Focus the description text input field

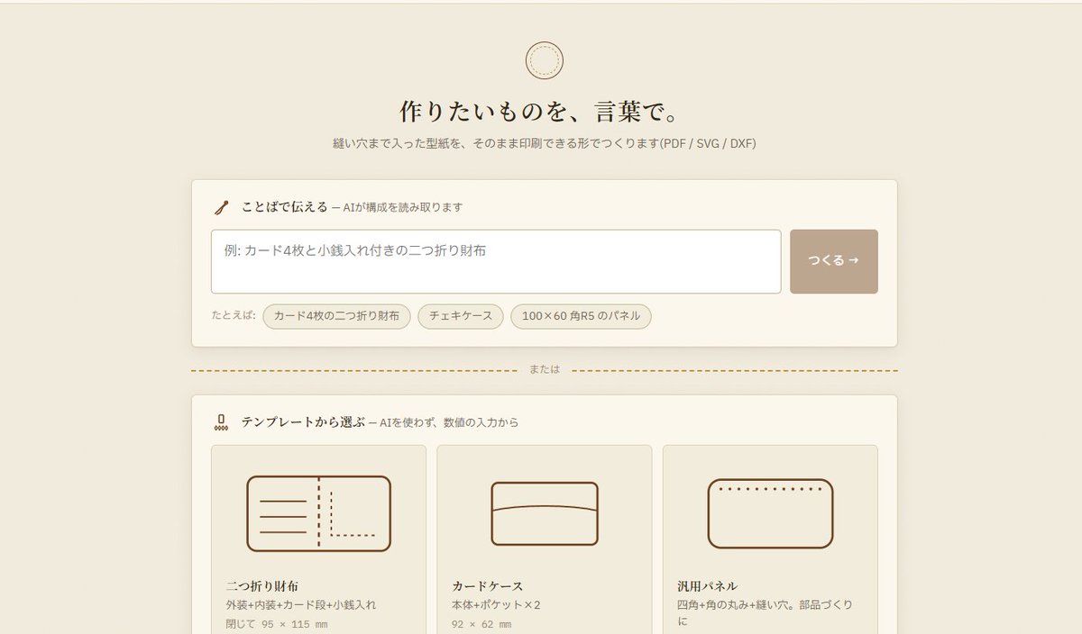click(x=496, y=261)
